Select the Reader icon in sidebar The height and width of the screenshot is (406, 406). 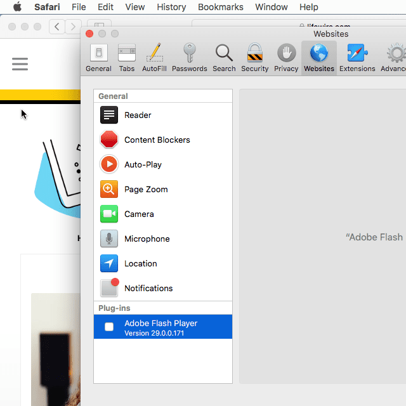(109, 115)
